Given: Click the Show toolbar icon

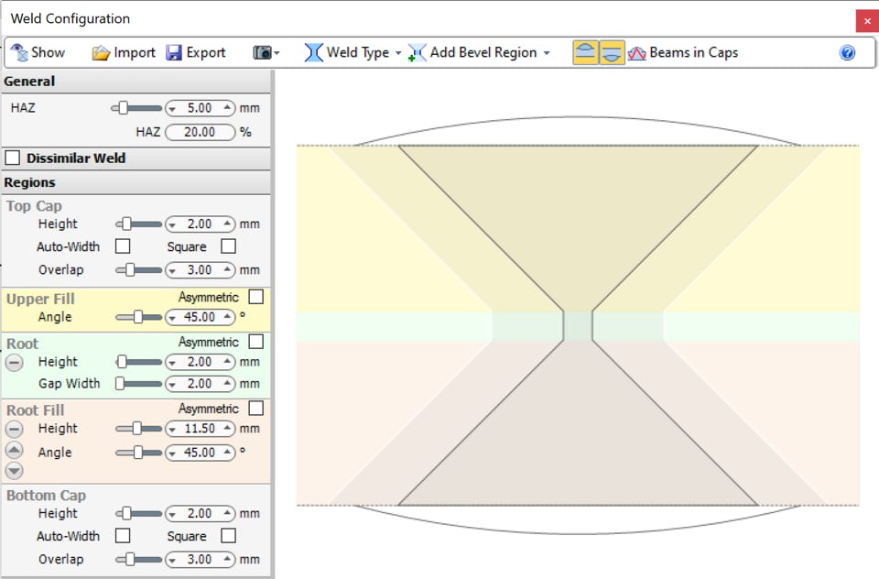Looking at the screenshot, I should click(x=19, y=52).
